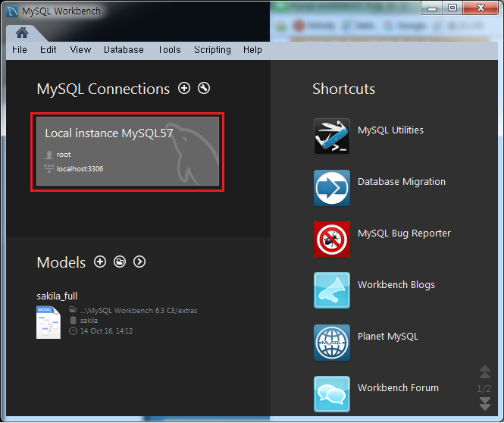The image size is (504, 423).
Task: Click the MySQL Bug Reporter icon
Action: point(332,240)
